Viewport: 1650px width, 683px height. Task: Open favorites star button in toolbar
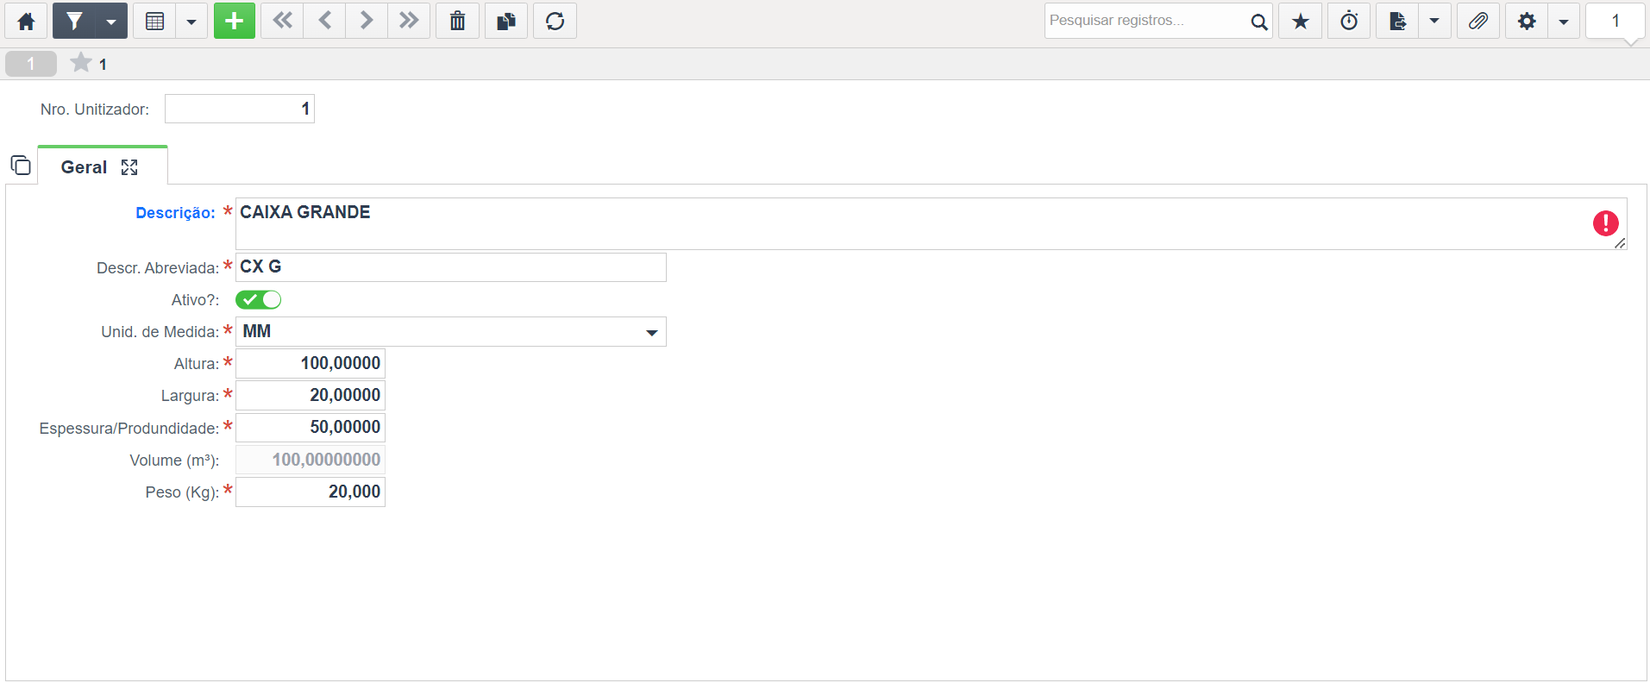1301,21
